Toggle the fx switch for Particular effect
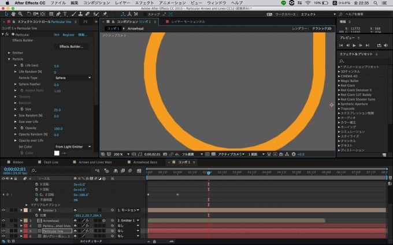The height and width of the screenshot is (245, 393). click(x=6, y=35)
